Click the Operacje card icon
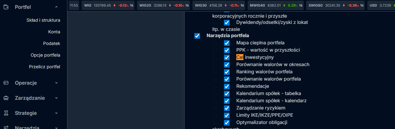 [6, 83]
